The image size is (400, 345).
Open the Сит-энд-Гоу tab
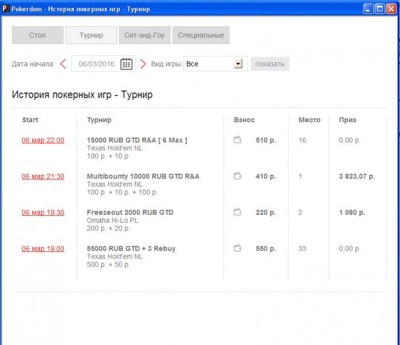pyautogui.click(x=145, y=35)
